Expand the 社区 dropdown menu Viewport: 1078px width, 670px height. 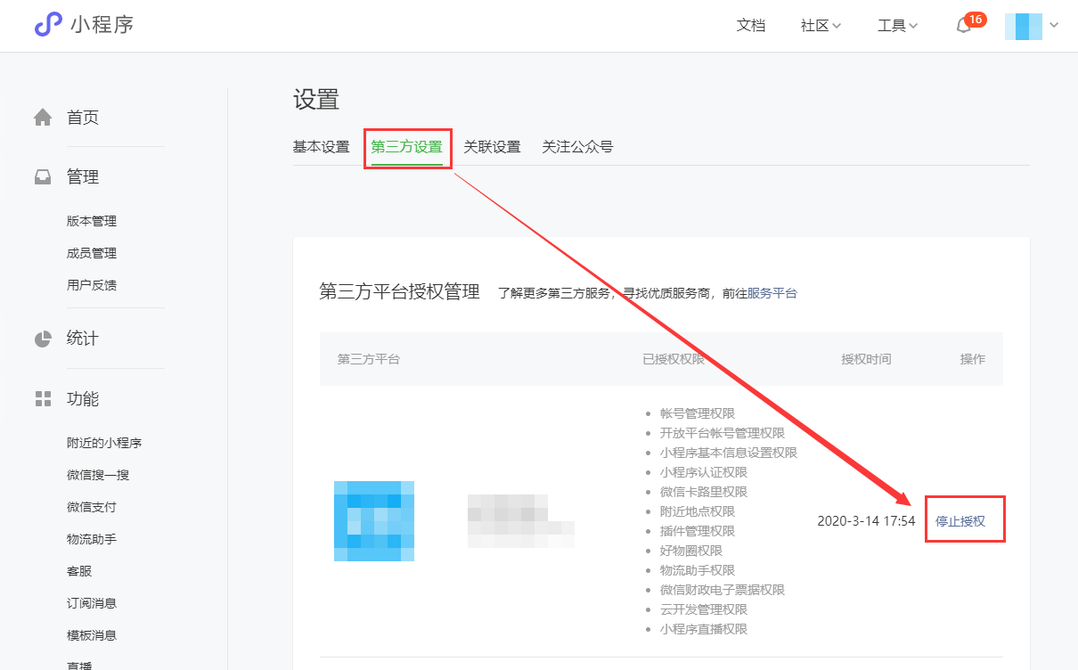(821, 26)
